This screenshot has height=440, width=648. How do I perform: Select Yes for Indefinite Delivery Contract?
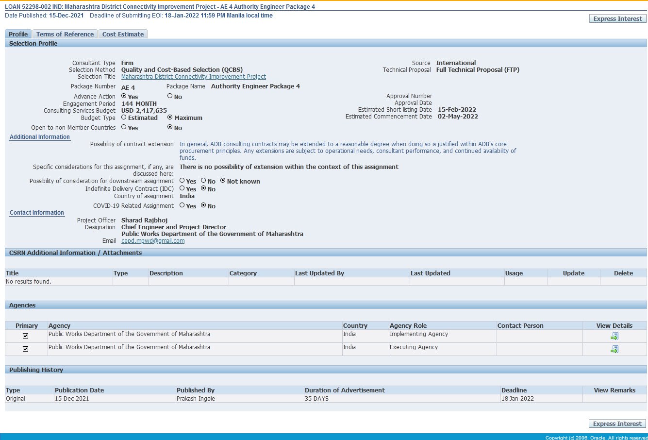coord(182,188)
